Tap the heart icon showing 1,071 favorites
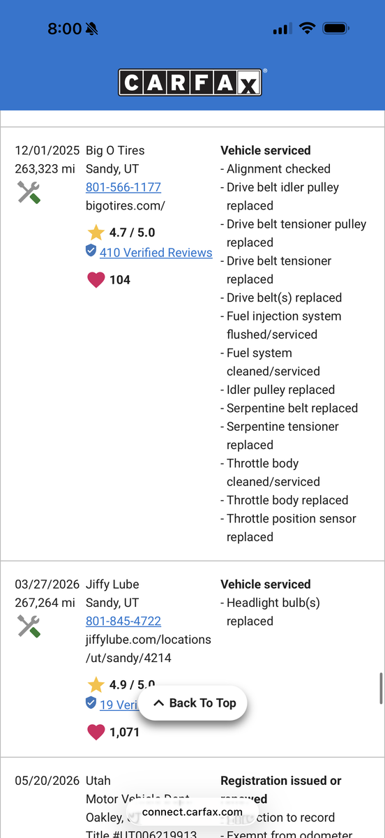This screenshot has width=385, height=838. [x=96, y=732]
